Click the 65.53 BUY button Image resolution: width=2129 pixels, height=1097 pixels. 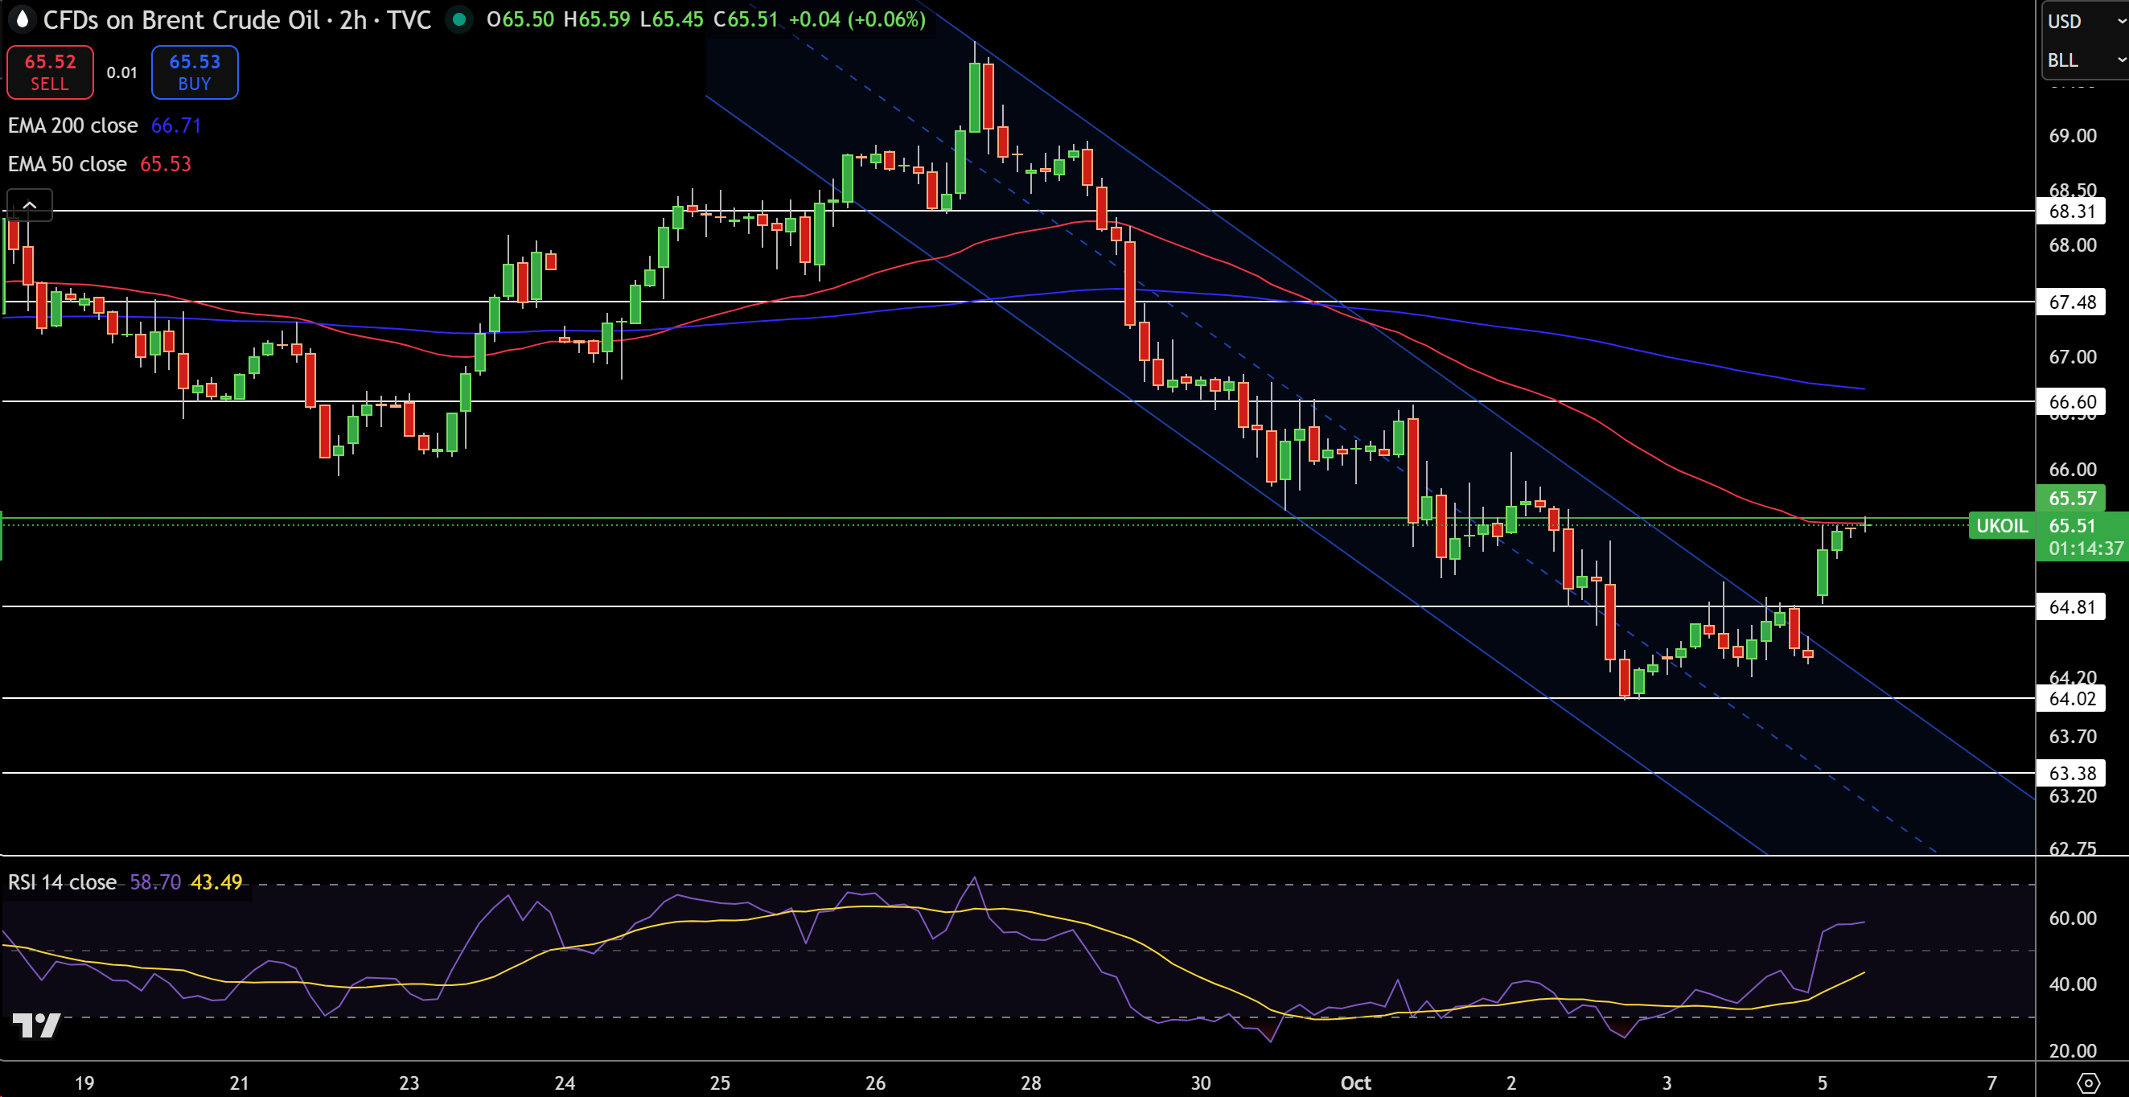[195, 72]
